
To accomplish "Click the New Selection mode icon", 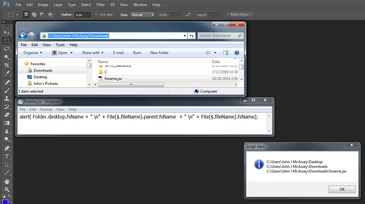I will pos(26,14).
